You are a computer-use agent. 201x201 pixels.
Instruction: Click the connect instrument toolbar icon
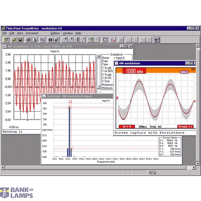[x=6, y=40]
